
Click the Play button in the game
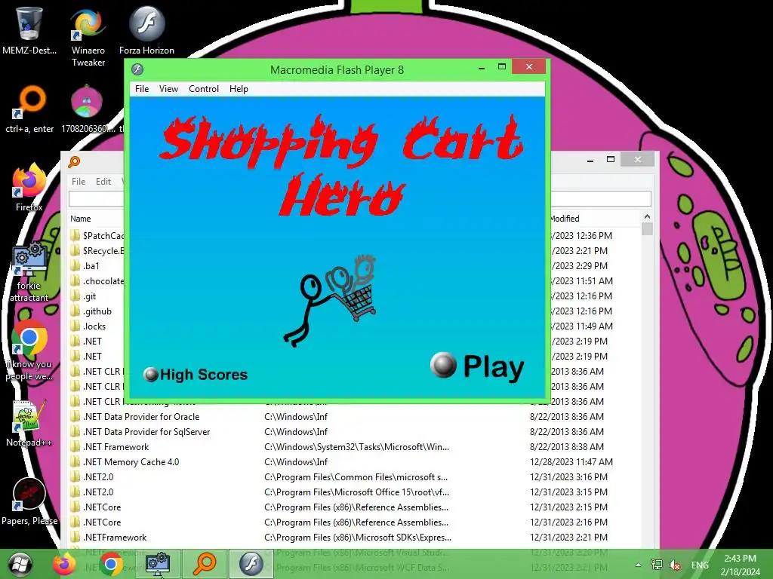coord(477,366)
